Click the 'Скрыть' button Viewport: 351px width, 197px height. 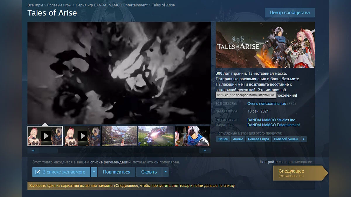149,172
